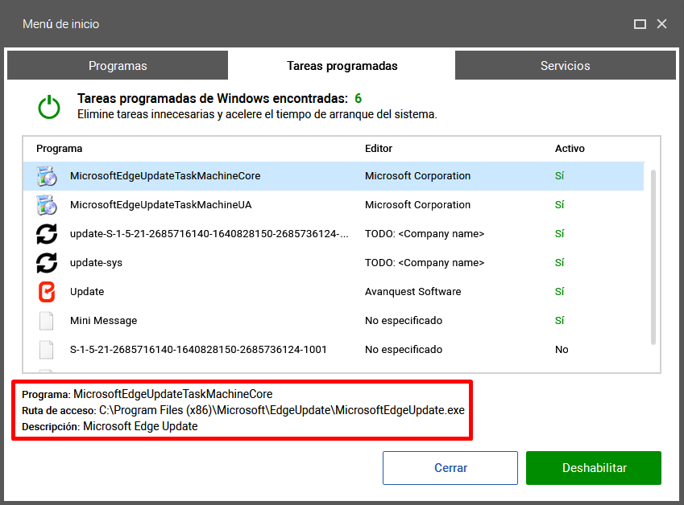Sort list by Programa column header
The height and width of the screenshot is (505, 684).
click(60, 149)
